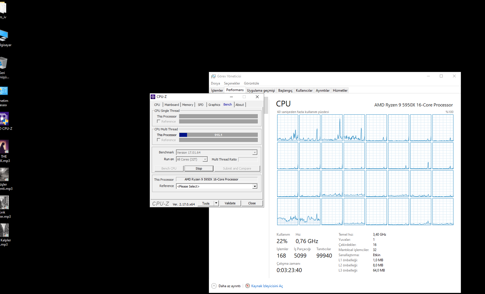
Task: Select the THE ...K.mp3 file on desktop
Action: [4, 147]
